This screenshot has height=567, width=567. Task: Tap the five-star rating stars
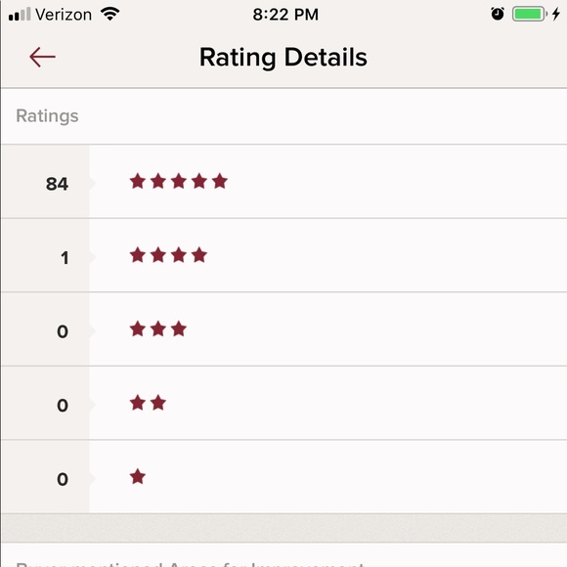coord(179,182)
